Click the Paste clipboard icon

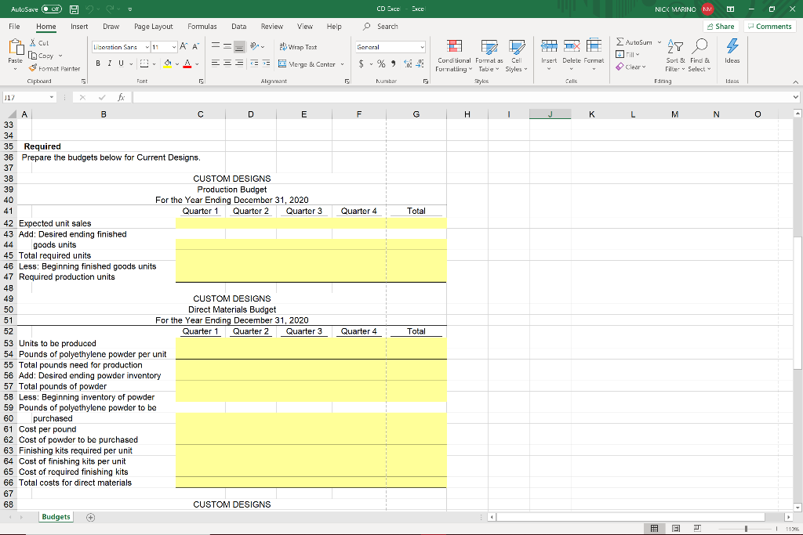coord(16,47)
